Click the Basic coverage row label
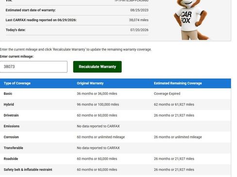The width and height of the screenshot is (237, 177). pyautogui.click(x=8, y=94)
